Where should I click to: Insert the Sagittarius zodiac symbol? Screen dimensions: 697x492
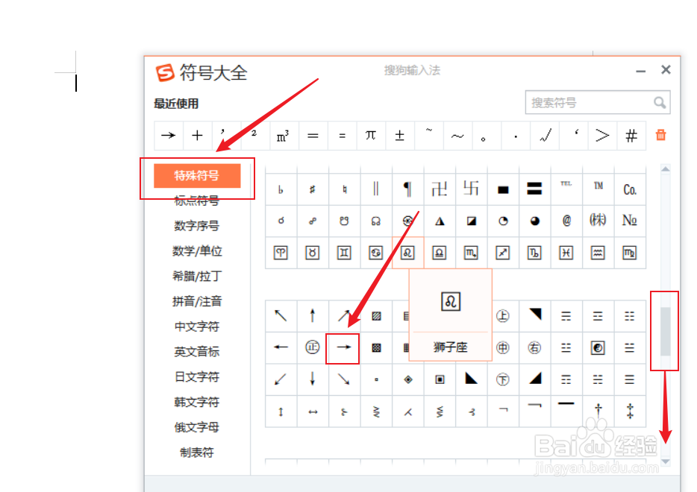(x=503, y=253)
